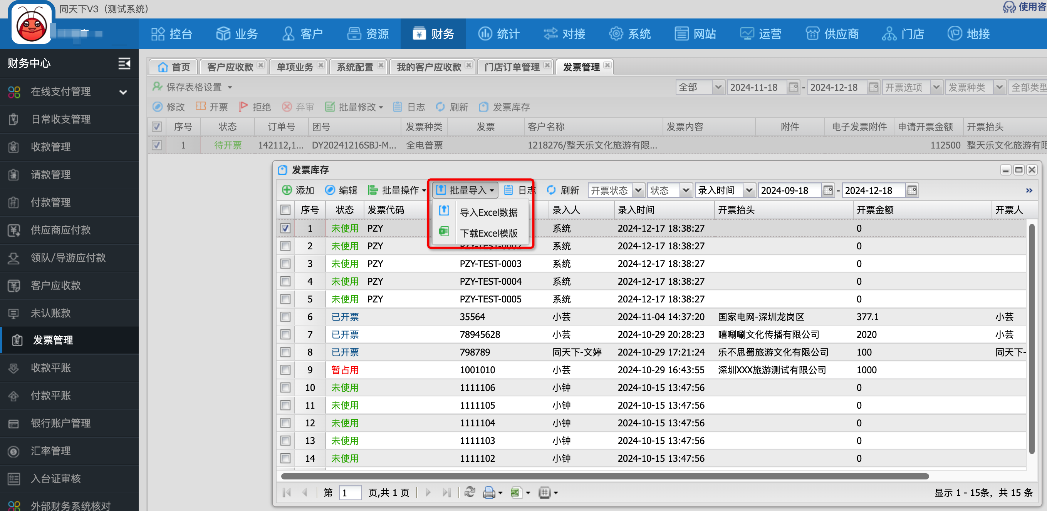Screen dimensions: 1047x511
Task: Toggle select-all checkbox in 发票库存 table header
Action: [285, 210]
